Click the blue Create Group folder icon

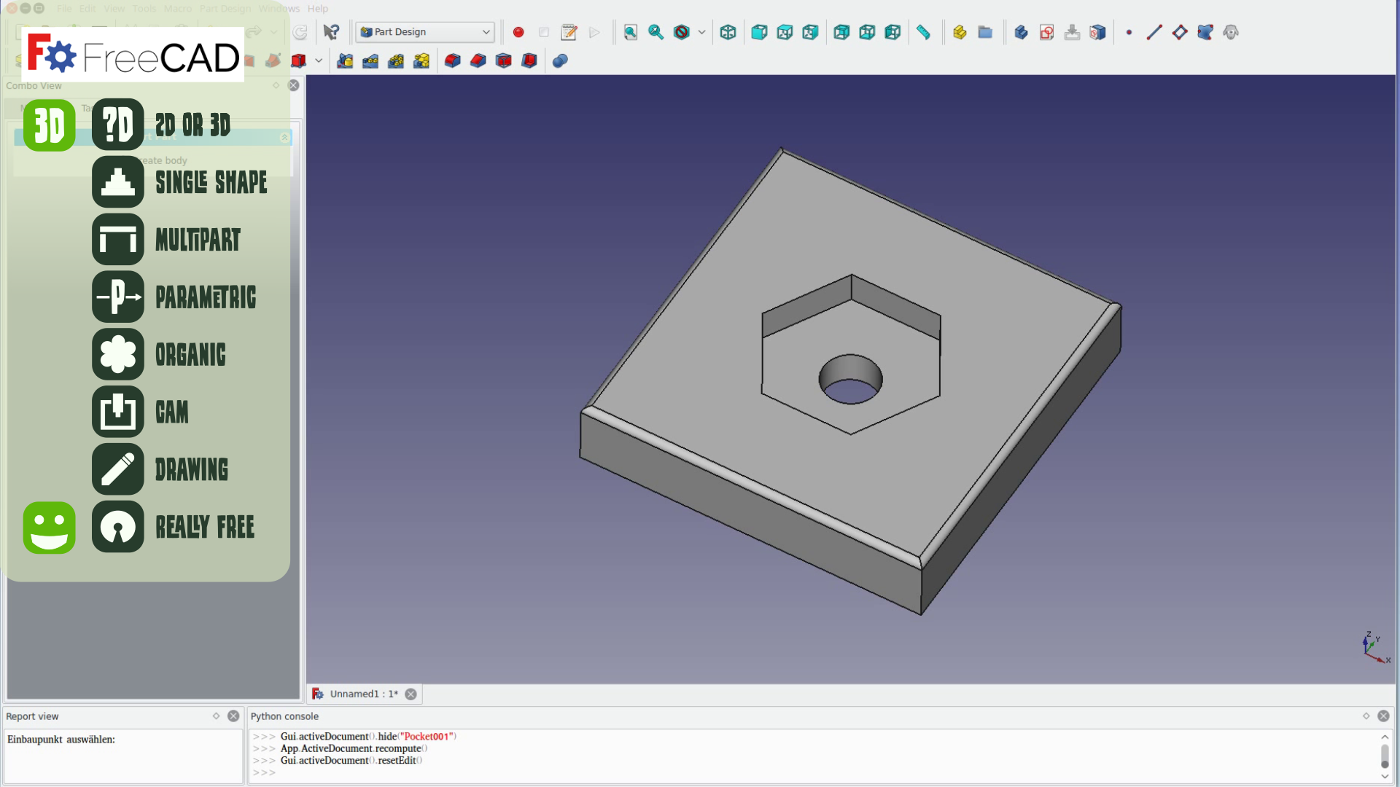(x=985, y=32)
